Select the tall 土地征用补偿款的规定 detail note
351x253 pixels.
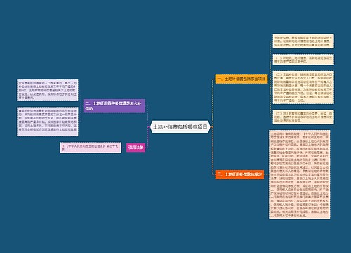point(300,174)
